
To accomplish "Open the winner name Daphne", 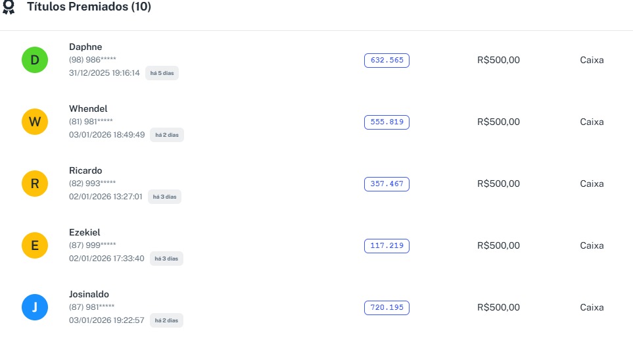I will pyautogui.click(x=85, y=47).
